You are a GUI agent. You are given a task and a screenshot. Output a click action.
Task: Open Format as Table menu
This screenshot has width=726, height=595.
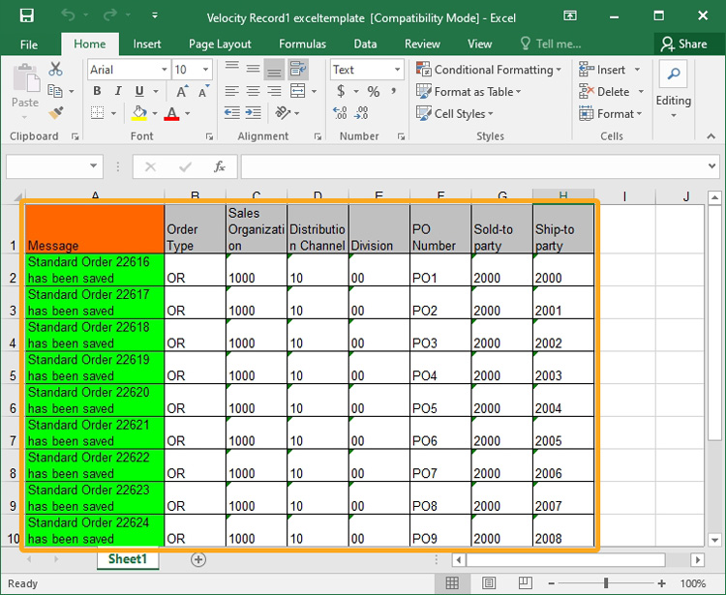pos(469,92)
